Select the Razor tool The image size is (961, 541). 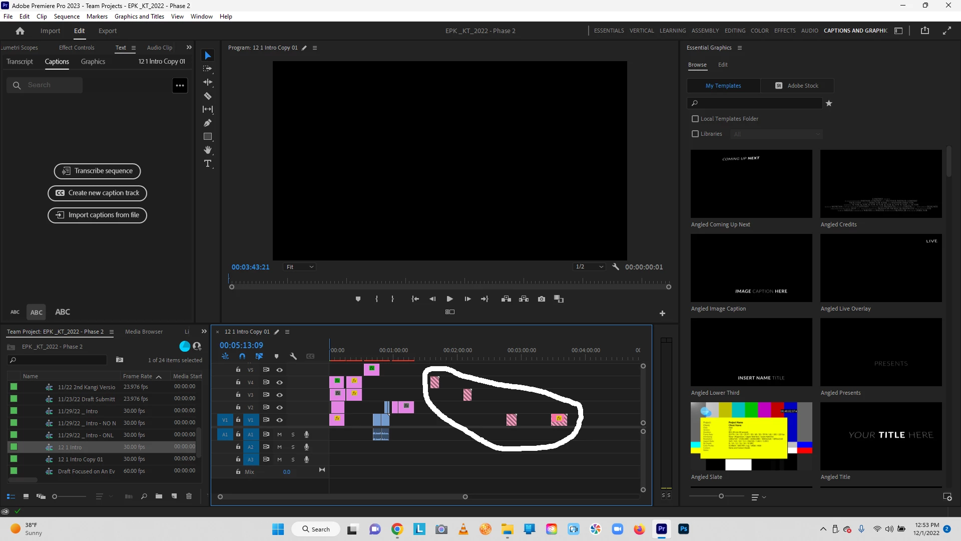pos(208,96)
